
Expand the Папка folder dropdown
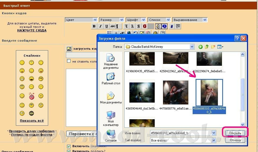(192, 47)
